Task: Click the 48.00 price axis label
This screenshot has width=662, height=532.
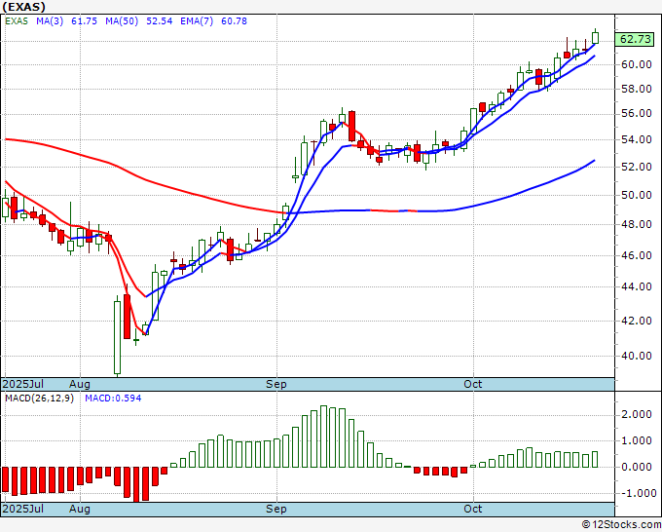Action: point(637,224)
